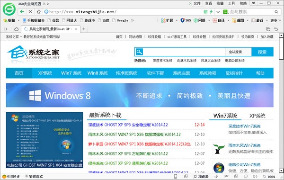Expand the 截图 dropdown arrow
The height and width of the screenshot is (180, 284).
[x=248, y=20]
